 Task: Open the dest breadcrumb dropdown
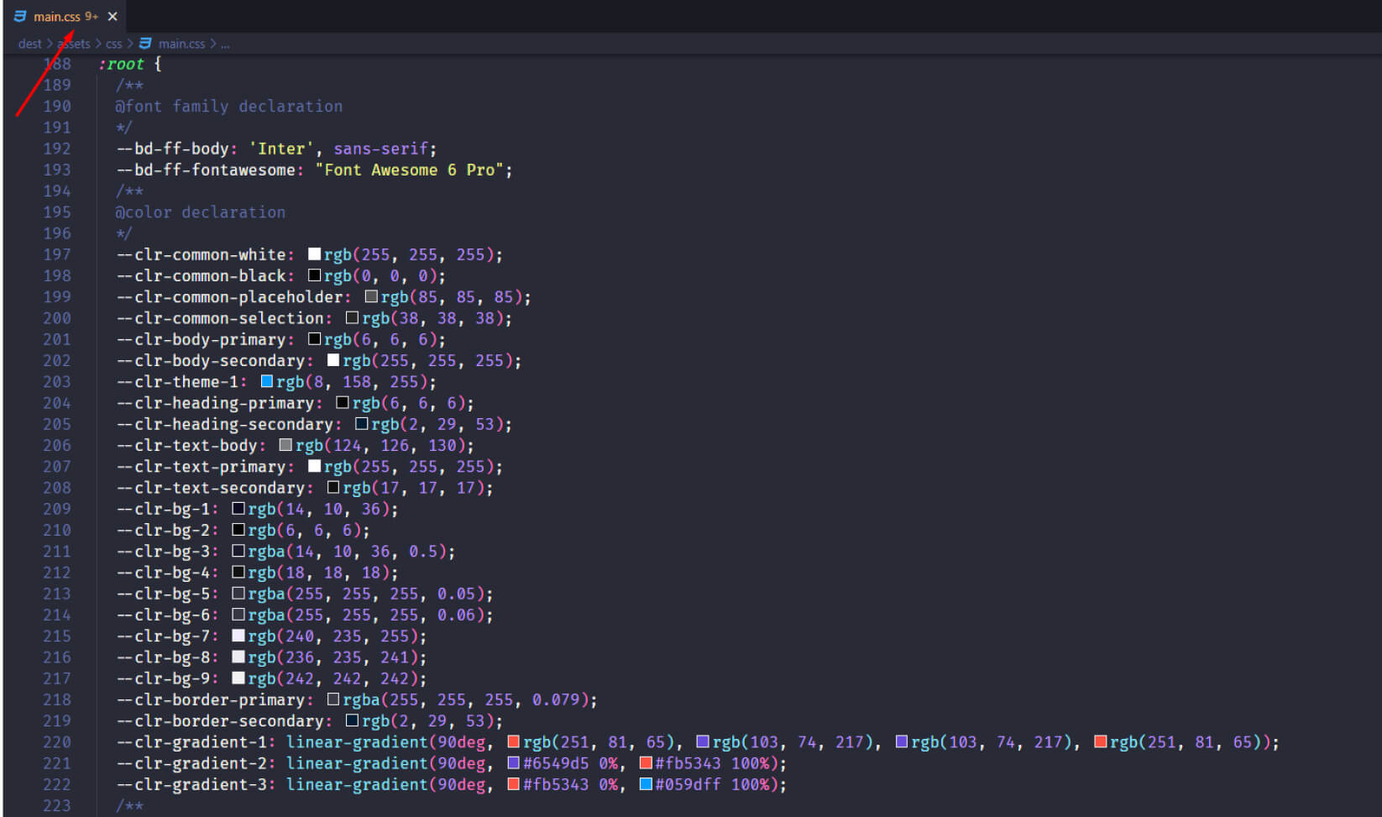coord(29,44)
